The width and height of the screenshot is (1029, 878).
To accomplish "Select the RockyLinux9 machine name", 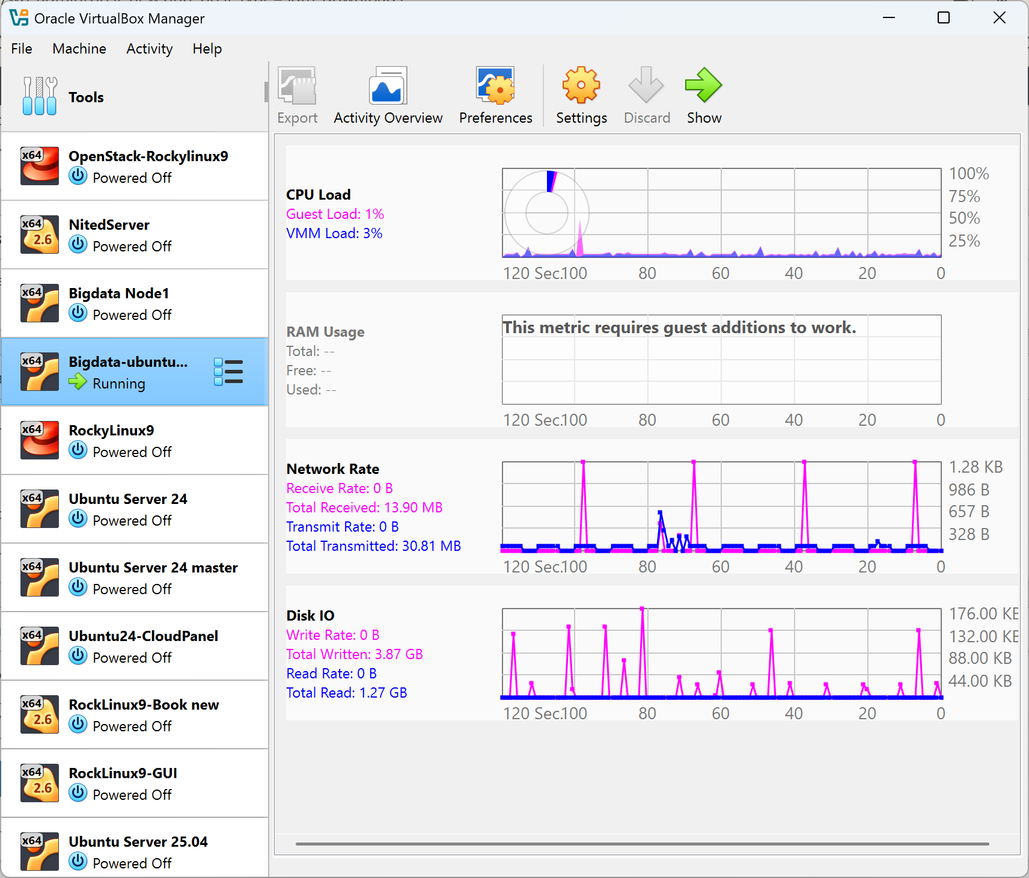I will (111, 431).
